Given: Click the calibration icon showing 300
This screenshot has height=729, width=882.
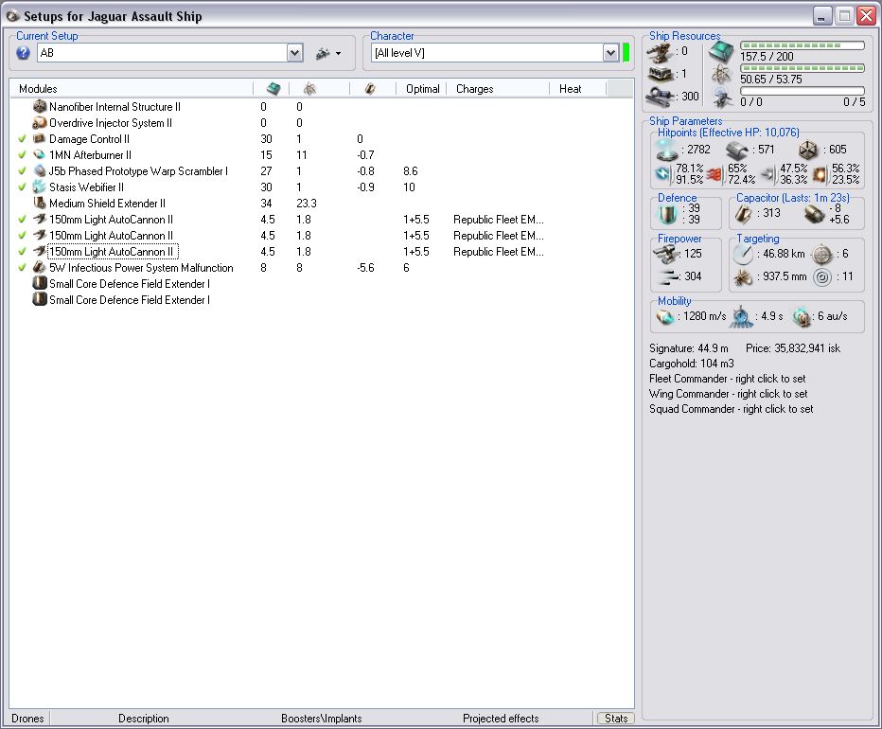Looking at the screenshot, I should 659,97.
